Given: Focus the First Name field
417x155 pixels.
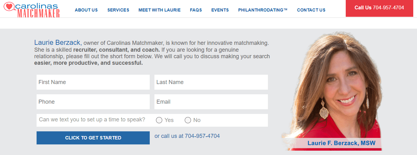Looking at the screenshot, I should (93, 82).
